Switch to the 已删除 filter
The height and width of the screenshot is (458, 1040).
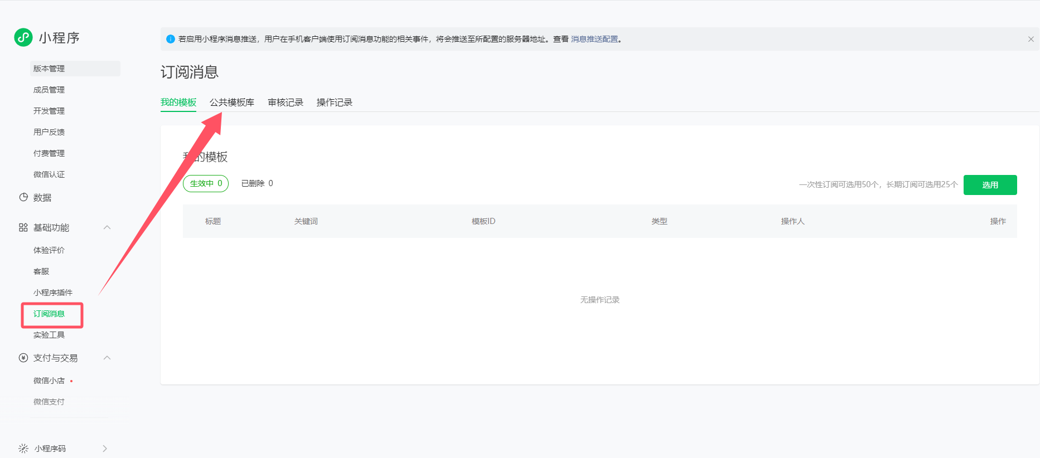pyautogui.click(x=257, y=183)
